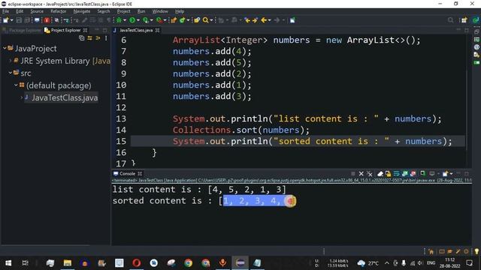Viewport: 481px width, 270px height.
Task: Expand the JRE System Library node
Action: 11,61
